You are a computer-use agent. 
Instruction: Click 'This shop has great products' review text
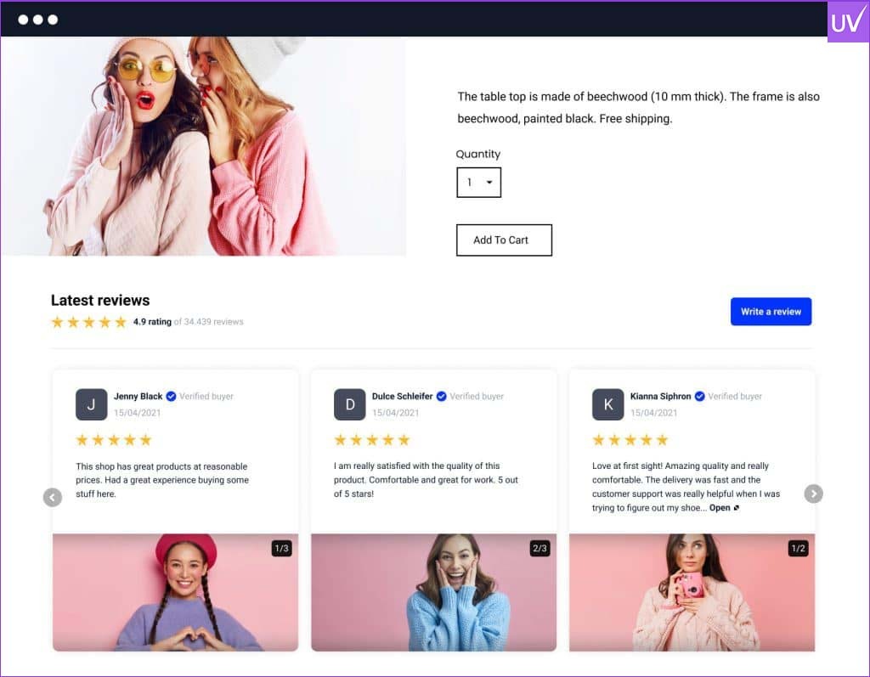tap(162, 480)
